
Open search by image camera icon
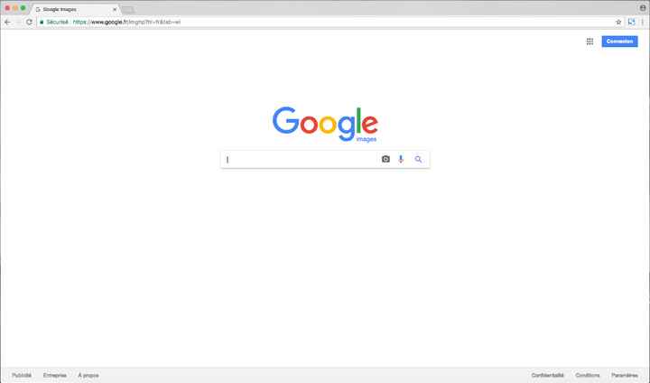point(385,159)
